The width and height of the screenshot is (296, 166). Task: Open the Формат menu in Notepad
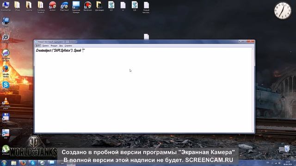pyautogui.click(x=54, y=46)
